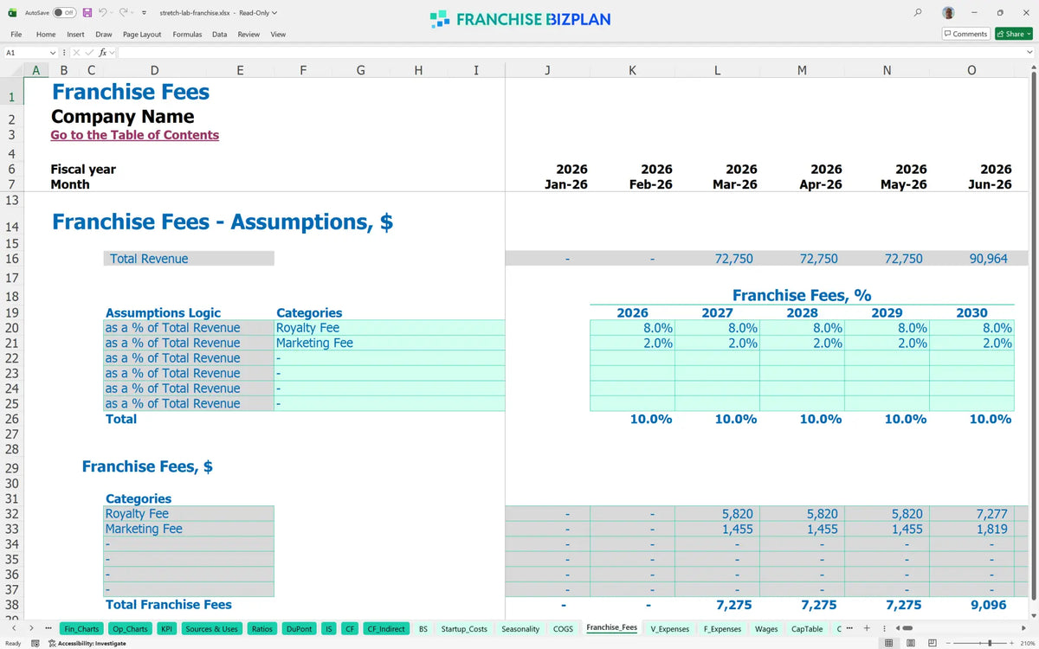
Task: Open the CF_Indirect sheet tab
Action: pyautogui.click(x=385, y=629)
